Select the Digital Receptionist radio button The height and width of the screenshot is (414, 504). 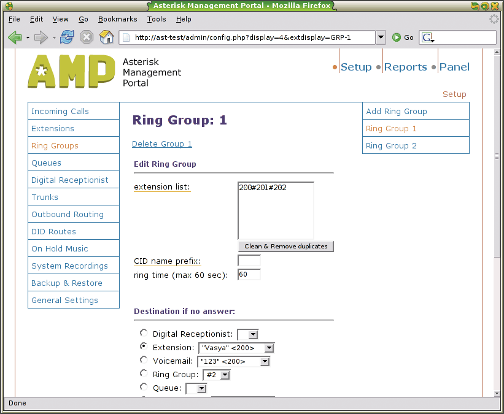tap(144, 332)
